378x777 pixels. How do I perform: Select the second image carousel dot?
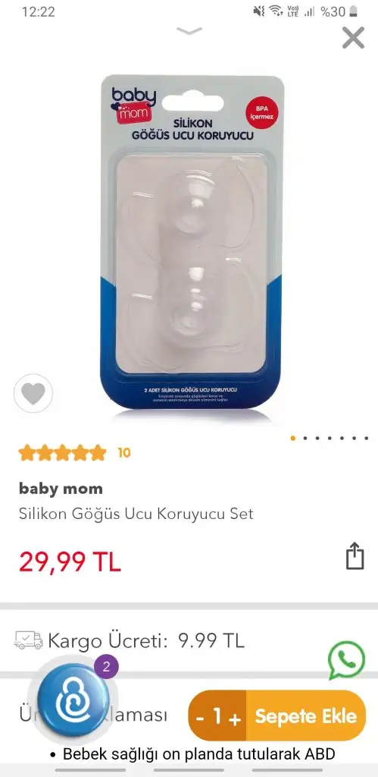pyautogui.click(x=305, y=438)
